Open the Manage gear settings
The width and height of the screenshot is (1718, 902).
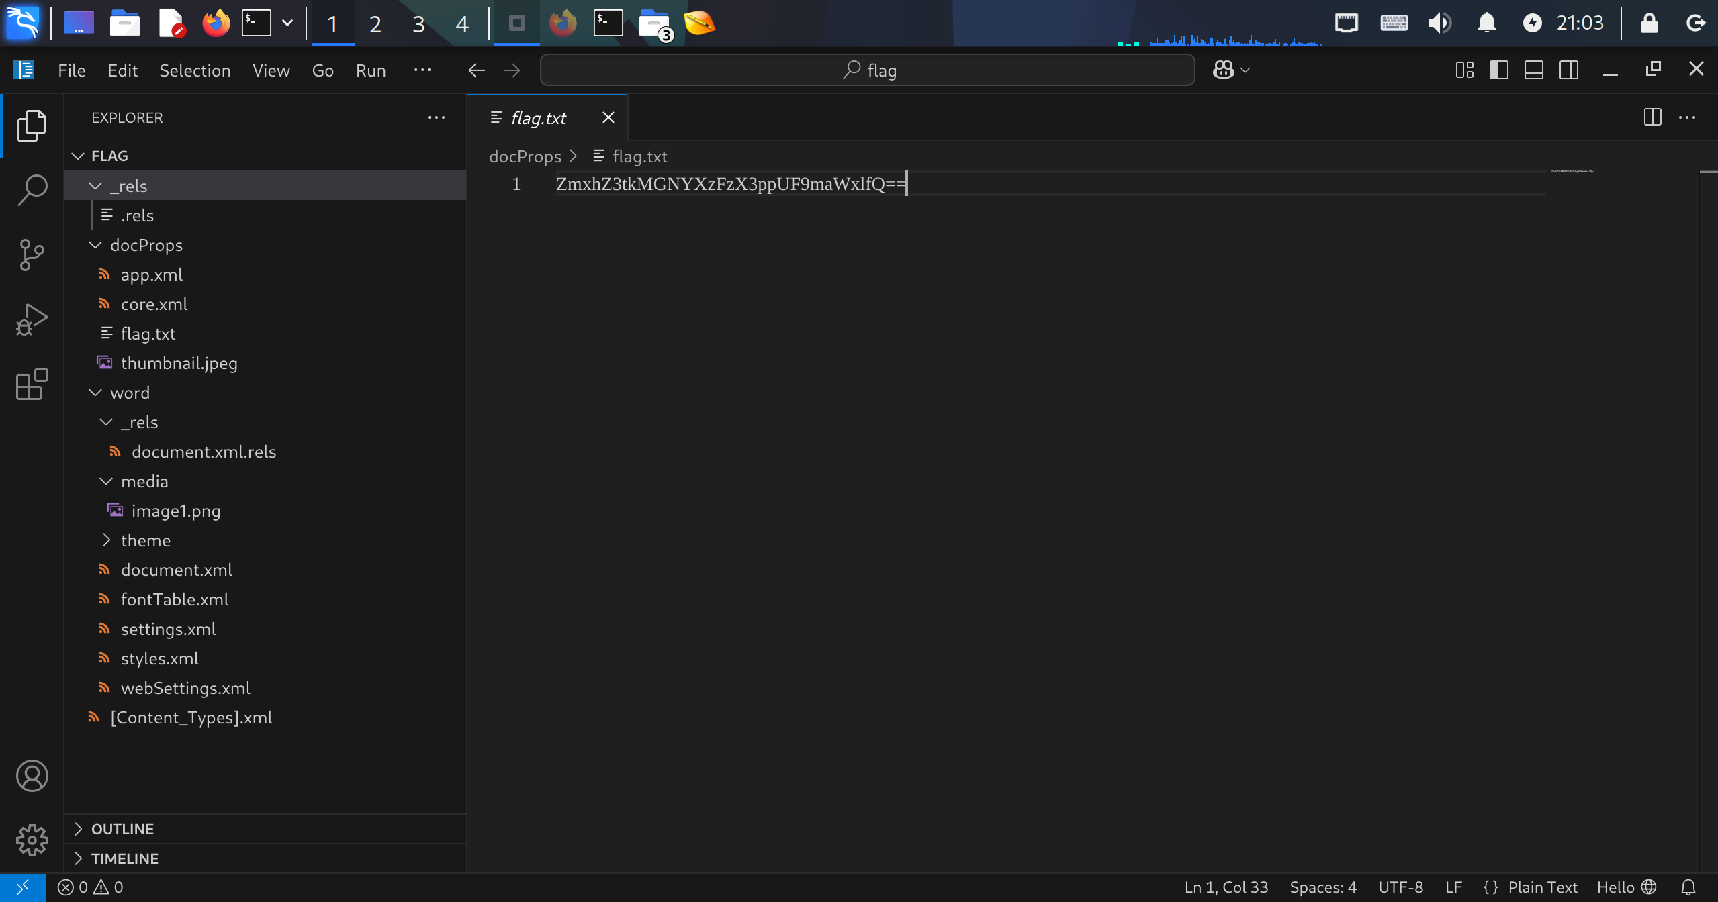click(x=32, y=840)
